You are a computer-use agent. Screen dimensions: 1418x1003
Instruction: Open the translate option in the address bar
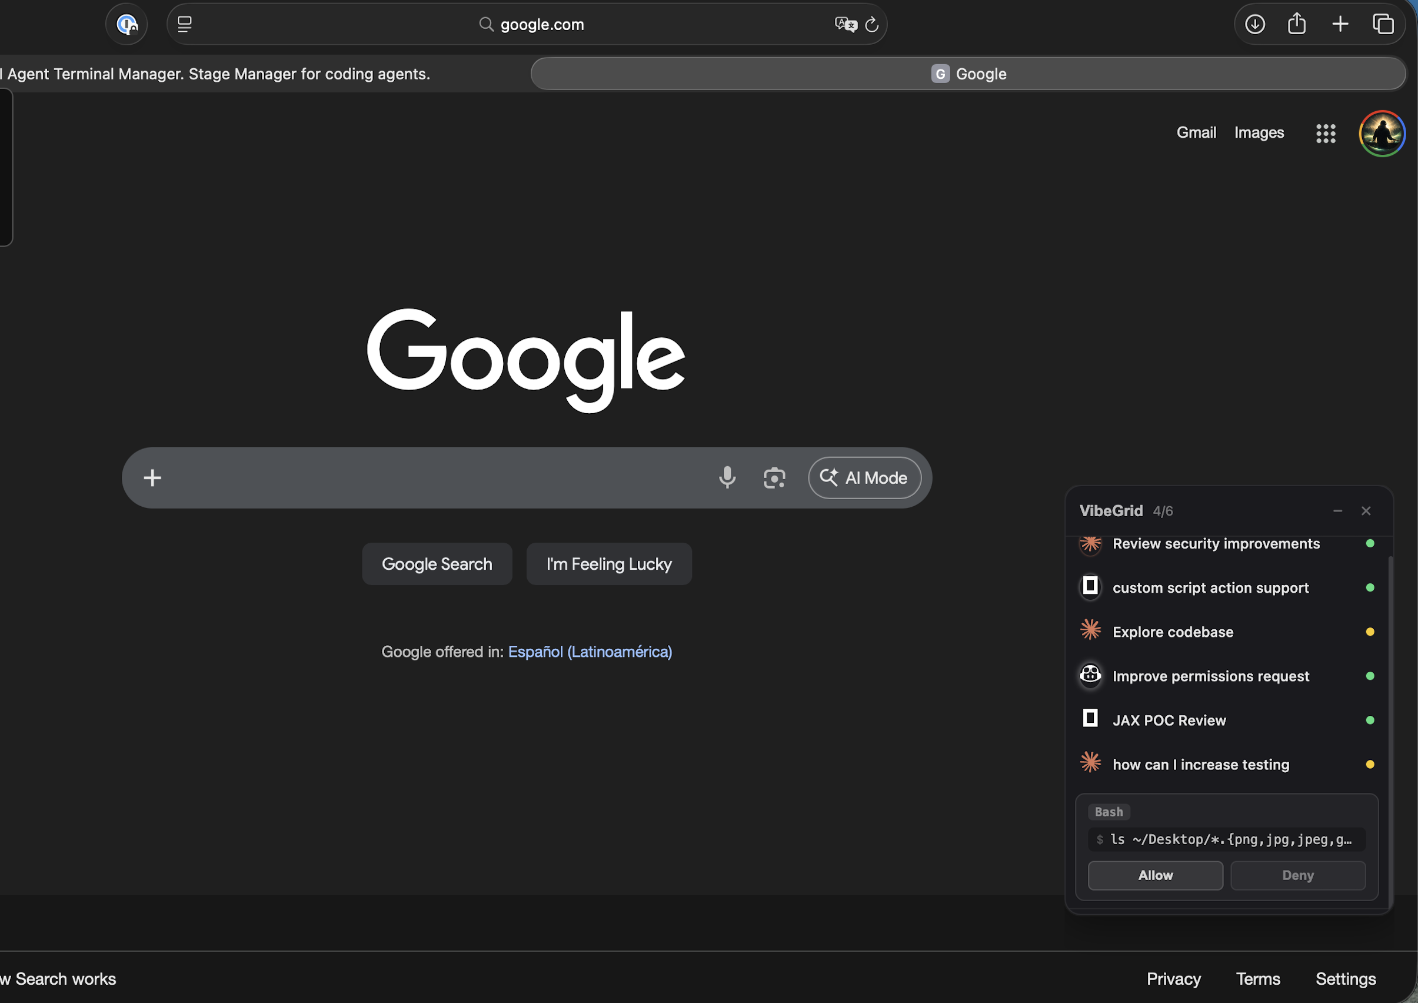click(846, 24)
